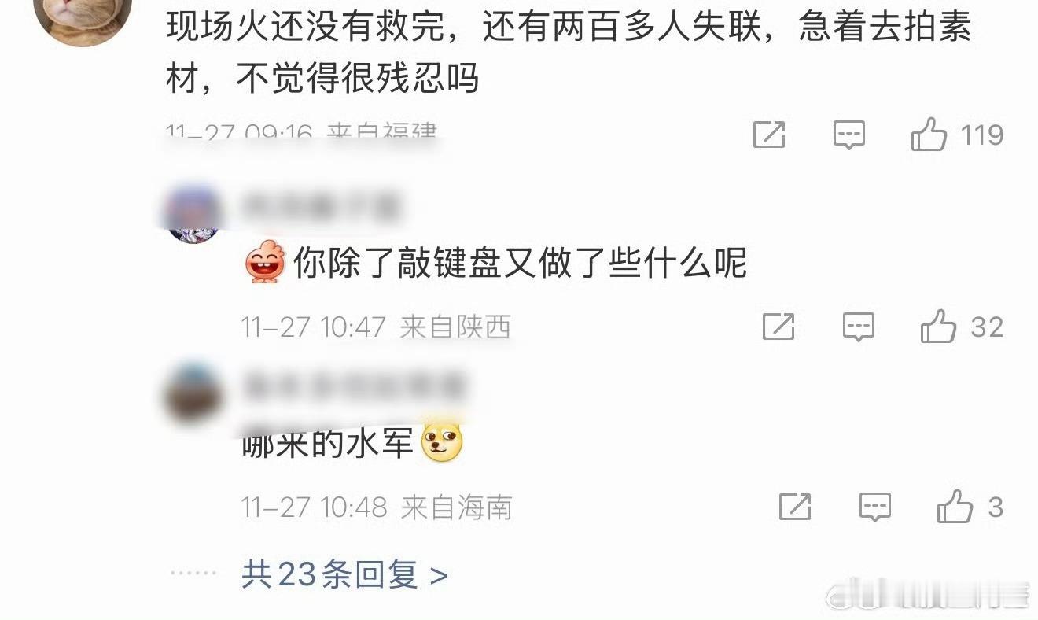Open the avatar of the 陕西 replier

193,216
